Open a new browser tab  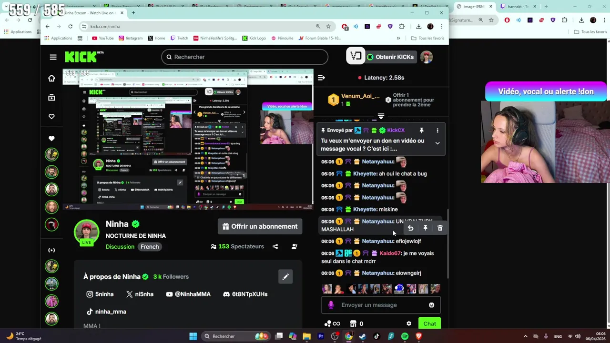[x=133, y=13]
